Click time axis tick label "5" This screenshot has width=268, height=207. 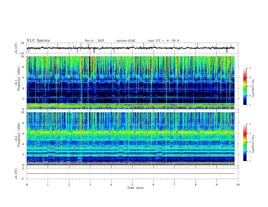point(132,185)
